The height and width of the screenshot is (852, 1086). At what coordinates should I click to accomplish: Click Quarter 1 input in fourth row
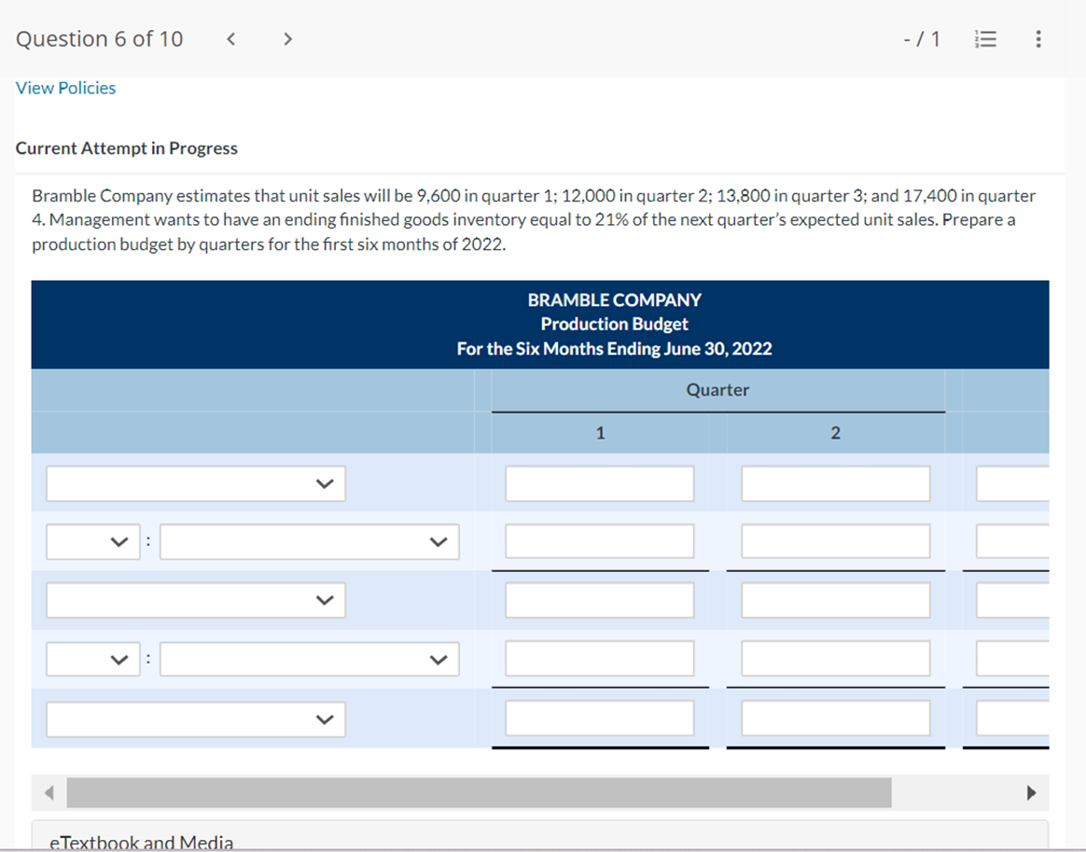[x=600, y=658]
